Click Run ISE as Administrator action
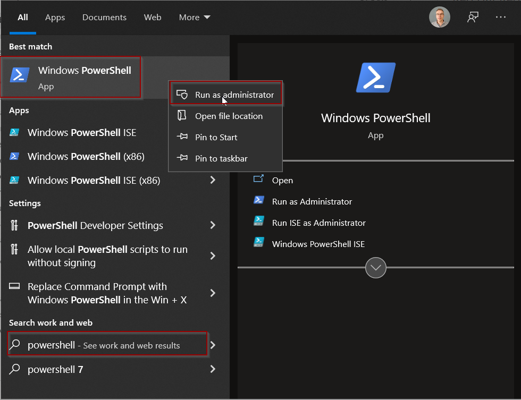The width and height of the screenshot is (521, 400). (x=318, y=223)
